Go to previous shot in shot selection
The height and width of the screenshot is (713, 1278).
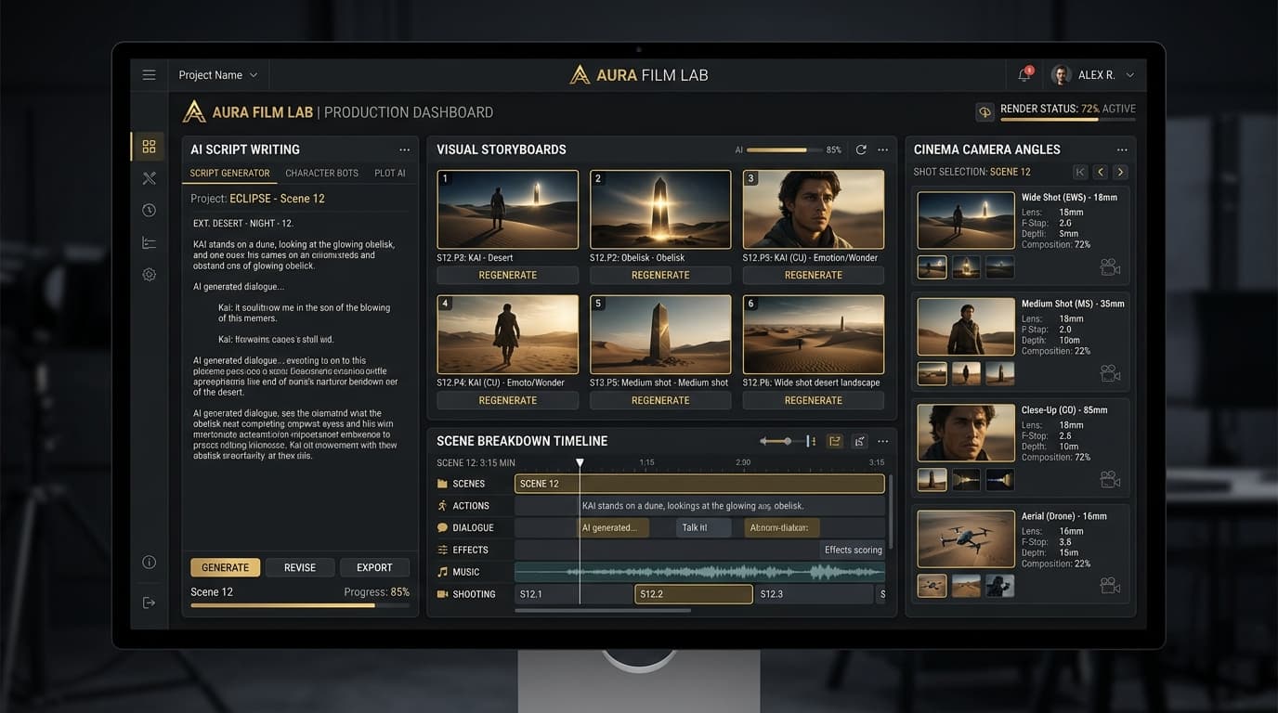(1101, 172)
